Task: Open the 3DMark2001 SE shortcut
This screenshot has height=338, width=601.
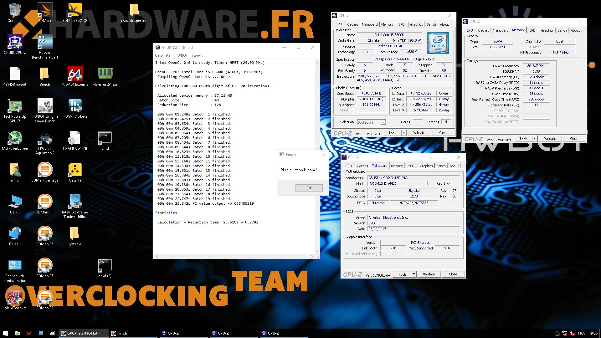Action: [75, 13]
